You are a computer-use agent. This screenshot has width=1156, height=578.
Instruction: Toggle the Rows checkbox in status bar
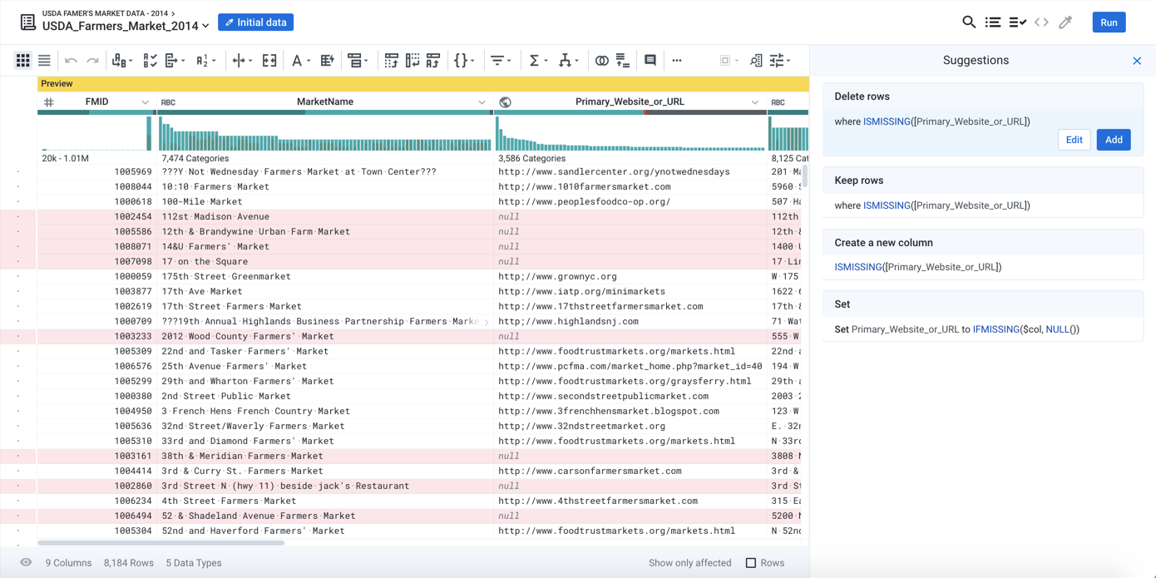pos(752,563)
